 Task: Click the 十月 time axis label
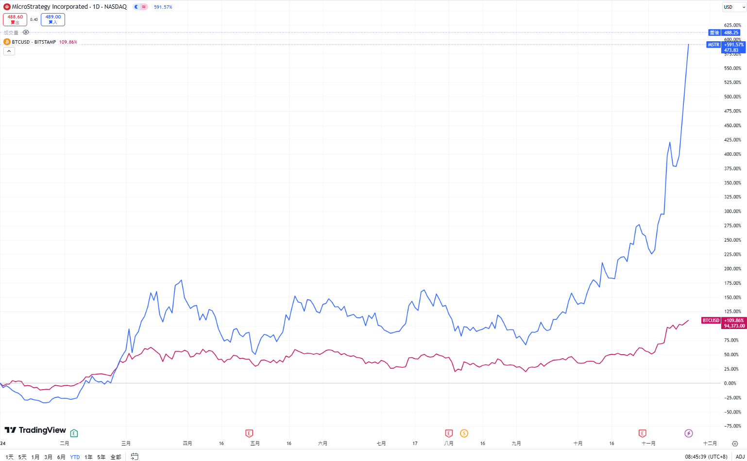coord(578,444)
